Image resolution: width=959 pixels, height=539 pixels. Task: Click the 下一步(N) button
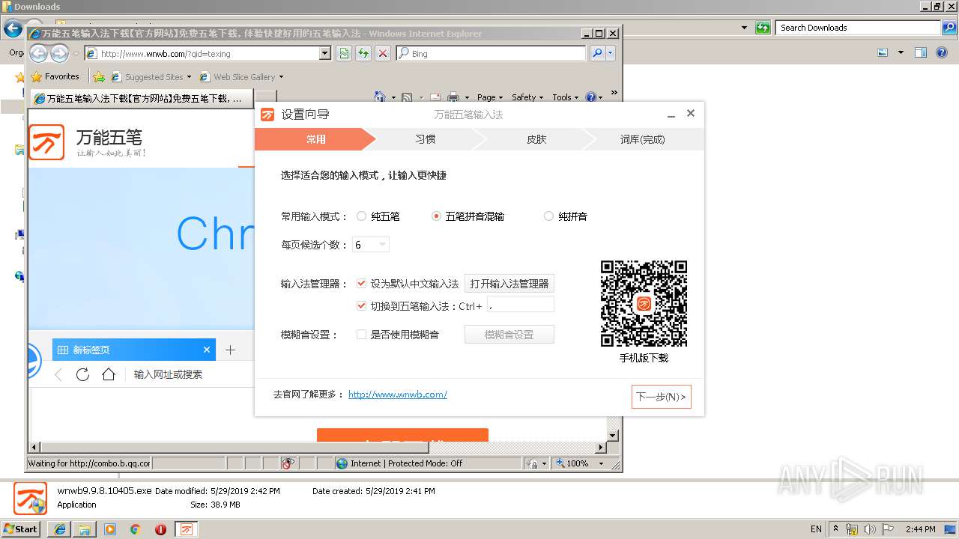[x=661, y=397]
